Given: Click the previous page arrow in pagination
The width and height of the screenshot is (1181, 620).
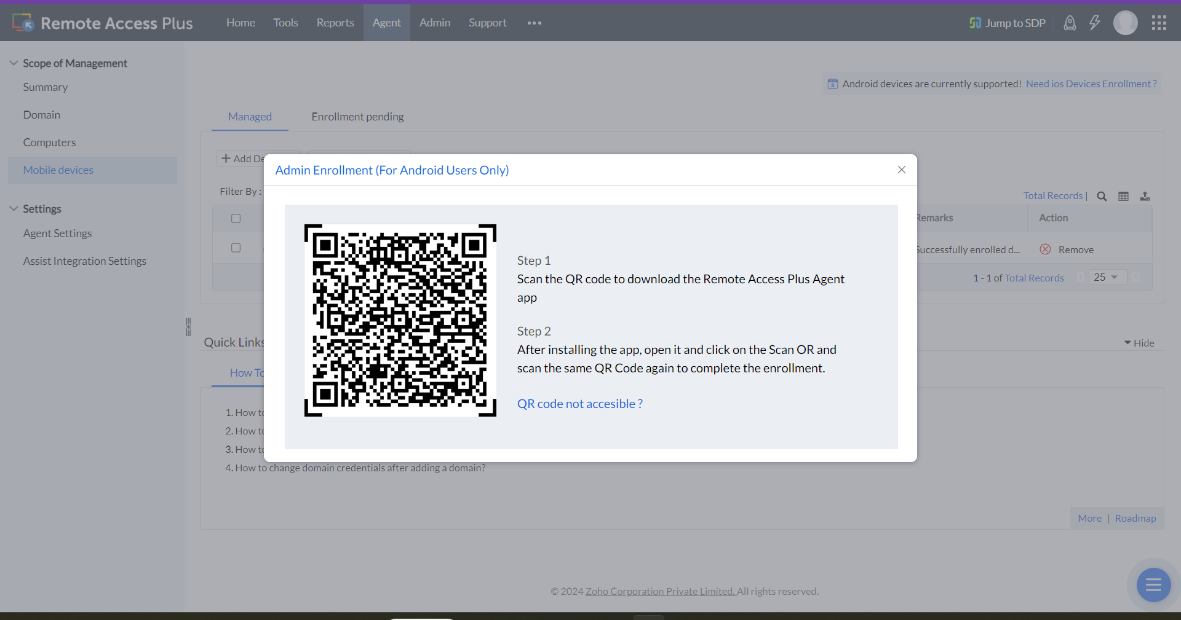Looking at the screenshot, I should [x=1080, y=278].
